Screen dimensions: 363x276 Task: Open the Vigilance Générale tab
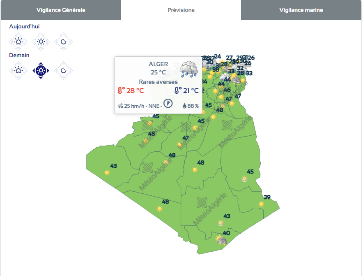click(x=61, y=10)
